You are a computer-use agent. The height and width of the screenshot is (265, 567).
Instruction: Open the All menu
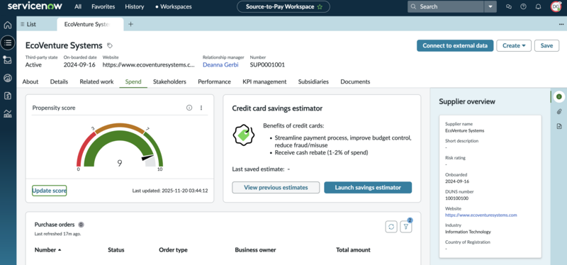(x=78, y=6)
